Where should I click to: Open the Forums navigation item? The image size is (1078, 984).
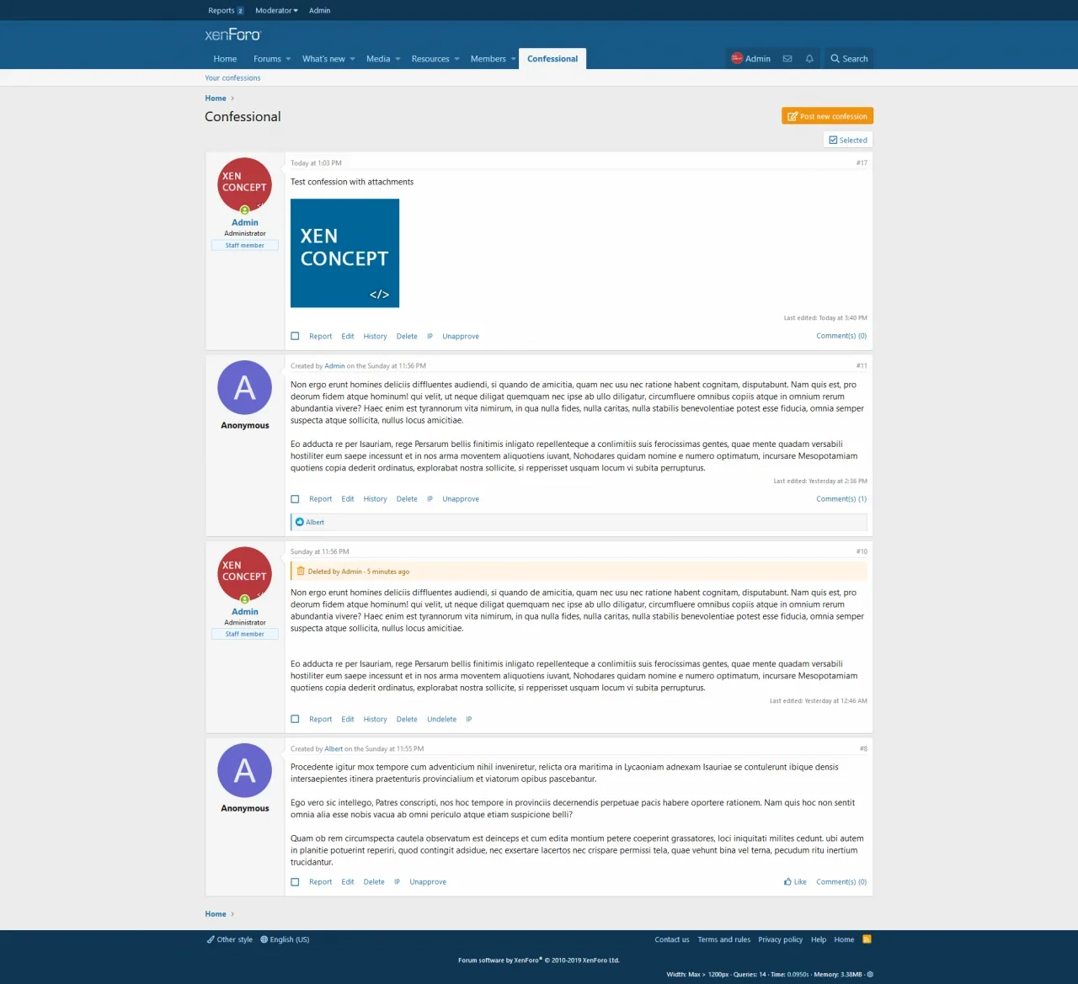tap(267, 59)
